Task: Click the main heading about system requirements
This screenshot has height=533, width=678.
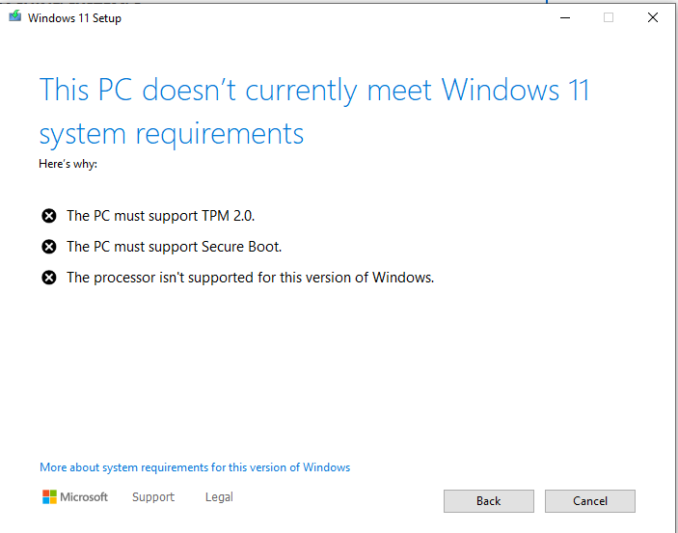Action: 313,112
